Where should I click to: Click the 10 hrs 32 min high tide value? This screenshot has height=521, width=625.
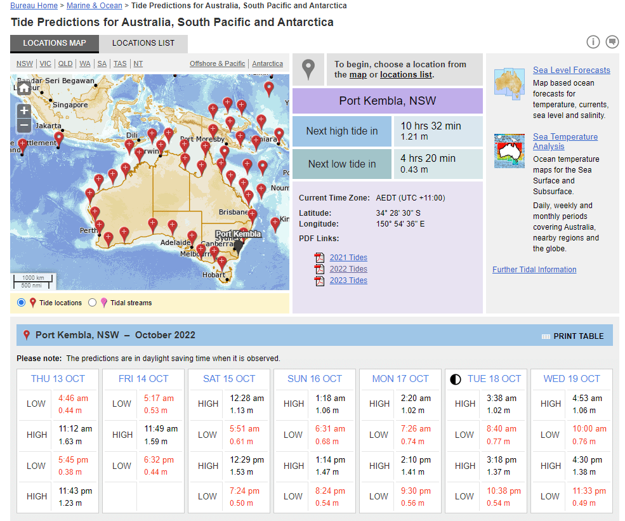coord(430,126)
